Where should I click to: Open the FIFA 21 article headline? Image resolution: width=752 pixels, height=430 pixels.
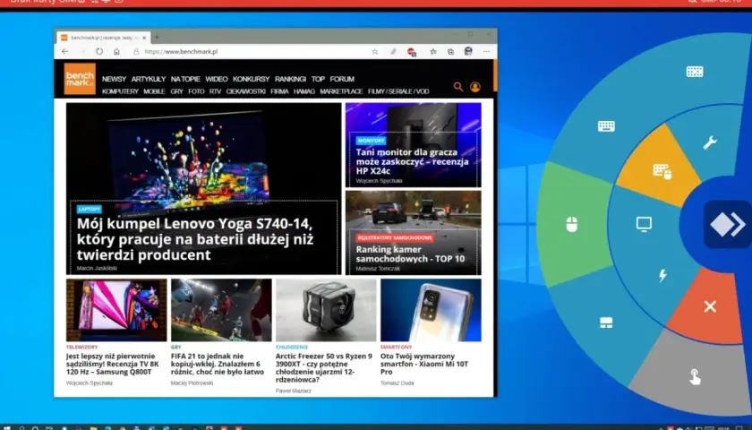click(218, 364)
